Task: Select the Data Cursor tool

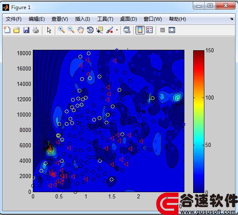Action: click(x=100, y=30)
